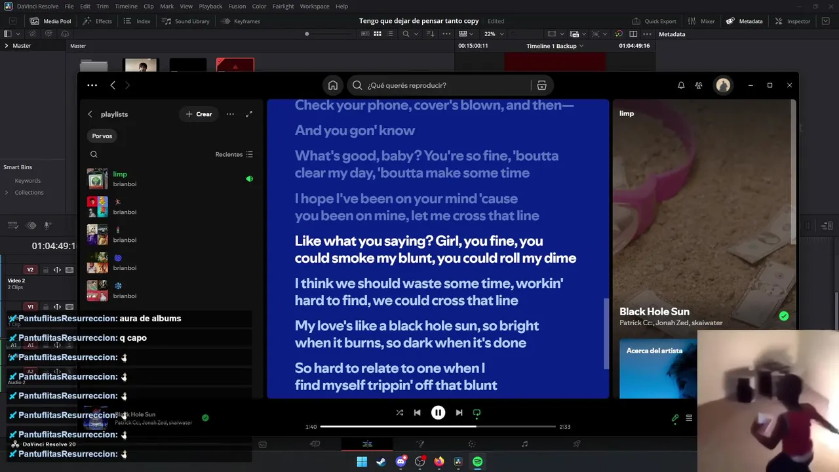Seek in the Spotify song progress bar
The height and width of the screenshot is (472, 839).
pos(437,427)
